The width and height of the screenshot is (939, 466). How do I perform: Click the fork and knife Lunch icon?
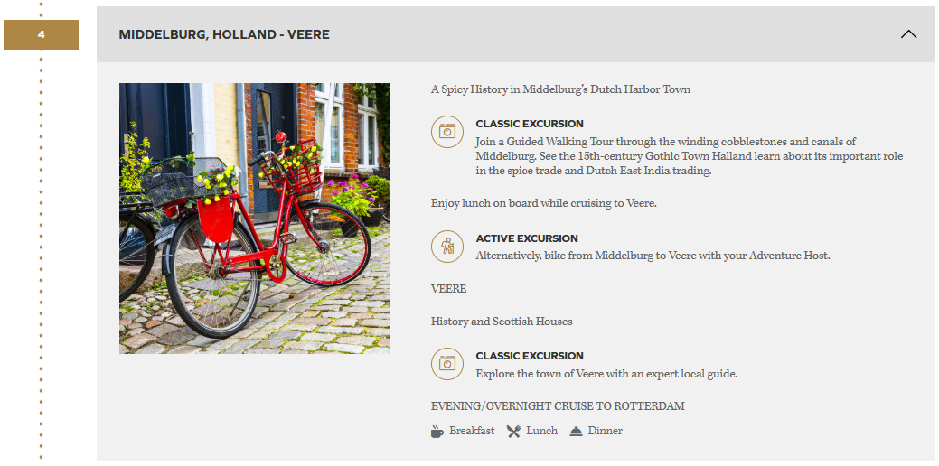[513, 432]
